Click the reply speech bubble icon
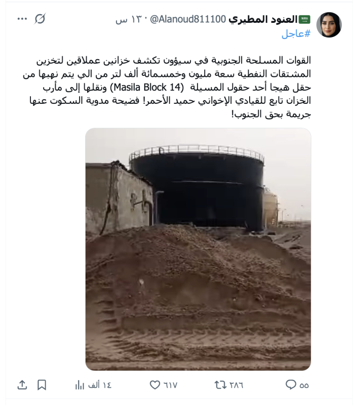Screen dimensions: 353x405 pos(291,385)
